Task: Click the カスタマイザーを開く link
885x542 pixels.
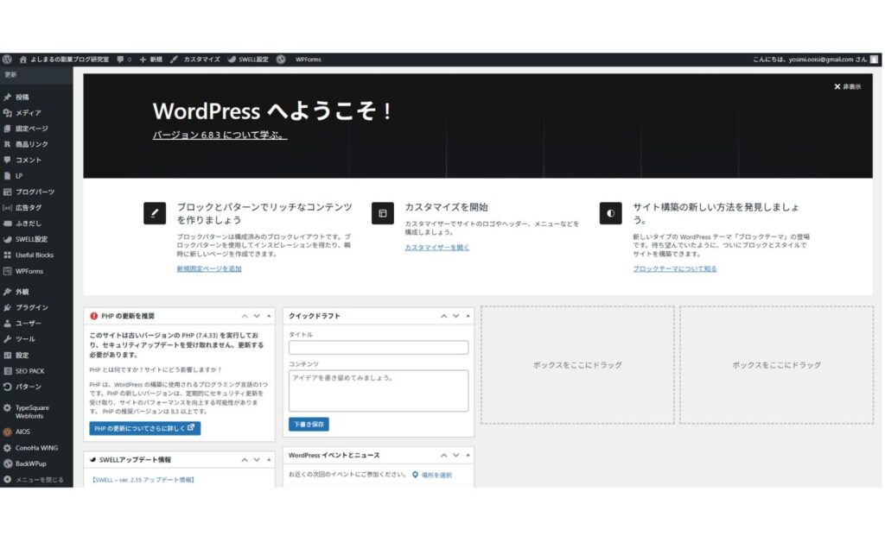Action: pyautogui.click(x=436, y=247)
